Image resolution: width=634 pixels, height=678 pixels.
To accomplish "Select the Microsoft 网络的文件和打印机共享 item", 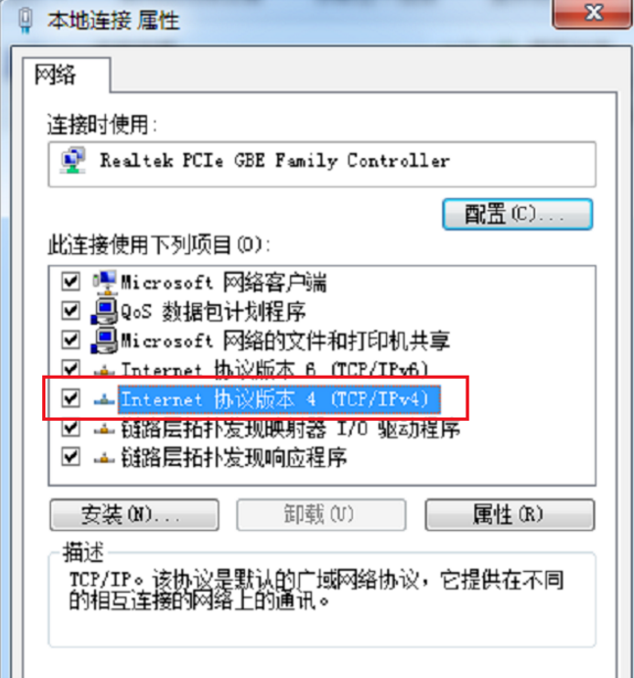I will tap(285, 340).
